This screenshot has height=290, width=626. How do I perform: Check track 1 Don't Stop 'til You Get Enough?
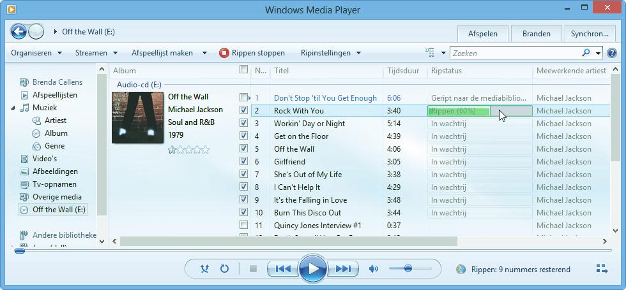(243, 97)
